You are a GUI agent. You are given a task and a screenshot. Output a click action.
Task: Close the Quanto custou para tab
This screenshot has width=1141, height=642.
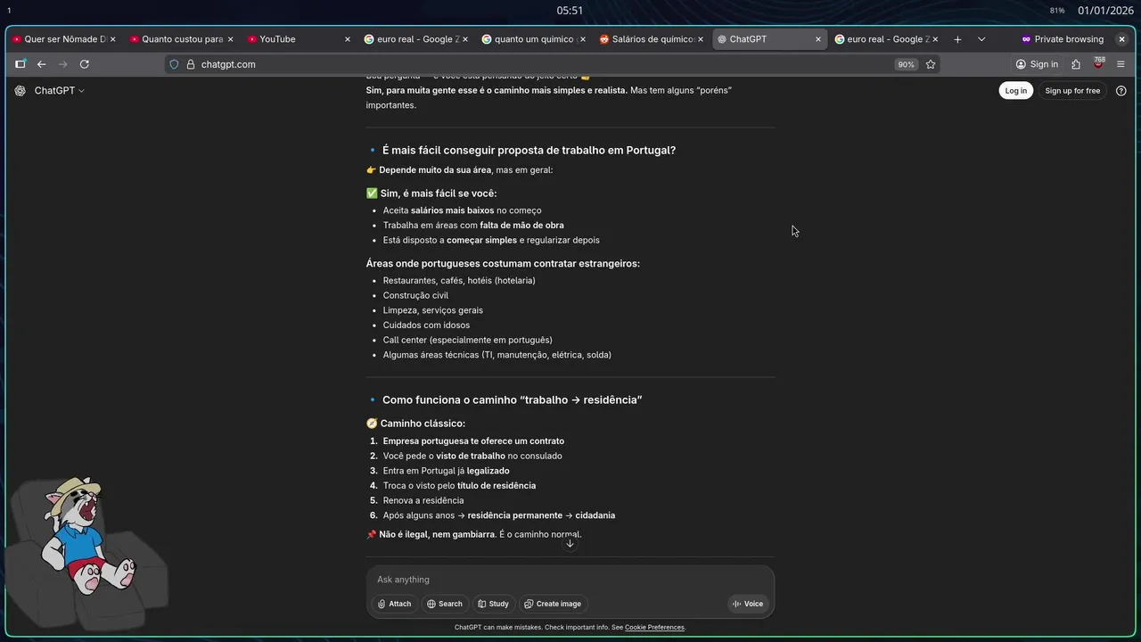230,39
